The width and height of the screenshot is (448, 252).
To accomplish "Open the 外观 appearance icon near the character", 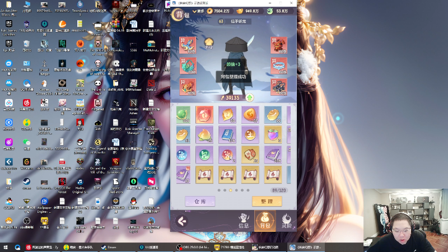I will [x=209, y=44].
